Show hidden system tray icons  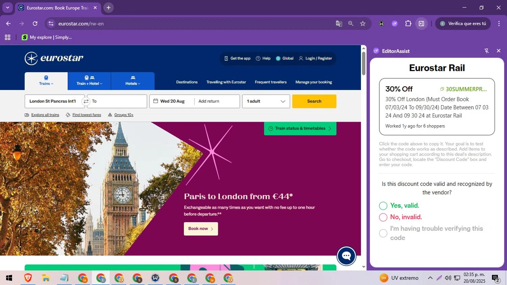[430, 278]
